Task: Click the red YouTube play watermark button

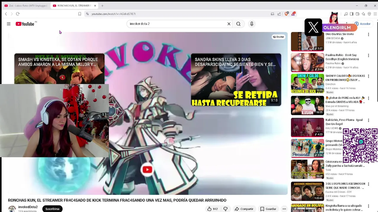Action: pyautogui.click(x=147, y=170)
